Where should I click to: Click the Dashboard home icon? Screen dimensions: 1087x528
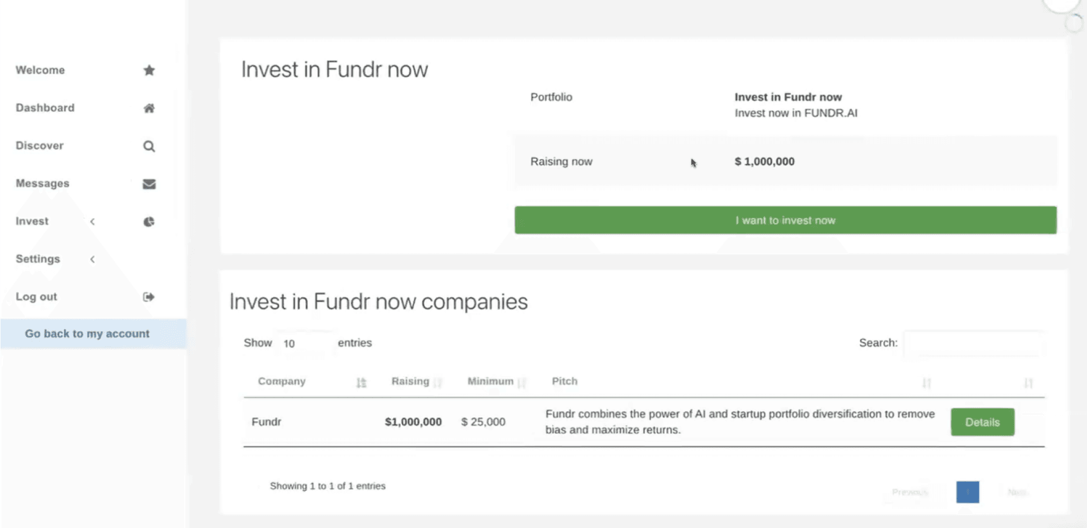149,108
